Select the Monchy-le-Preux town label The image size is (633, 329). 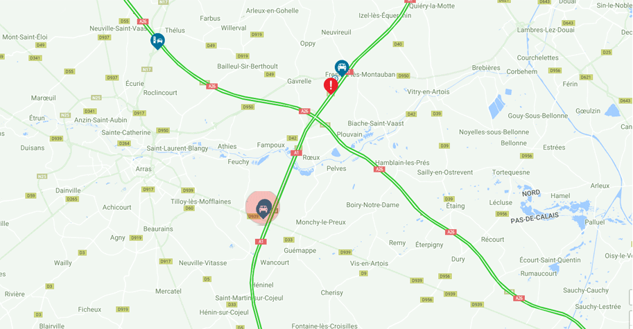pyautogui.click(x=320, y=222)
